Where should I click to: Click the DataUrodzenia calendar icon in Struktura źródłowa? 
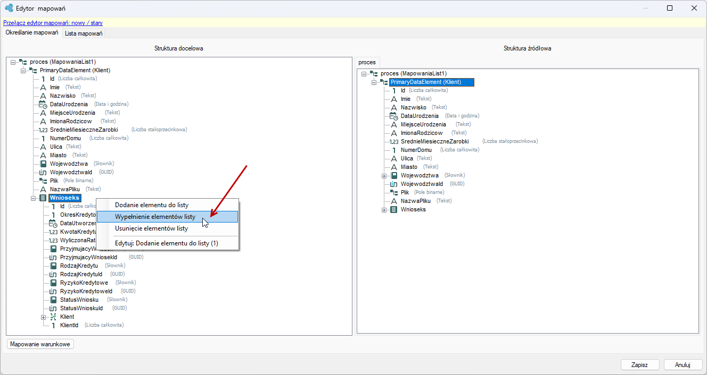[x=394, y=116]
